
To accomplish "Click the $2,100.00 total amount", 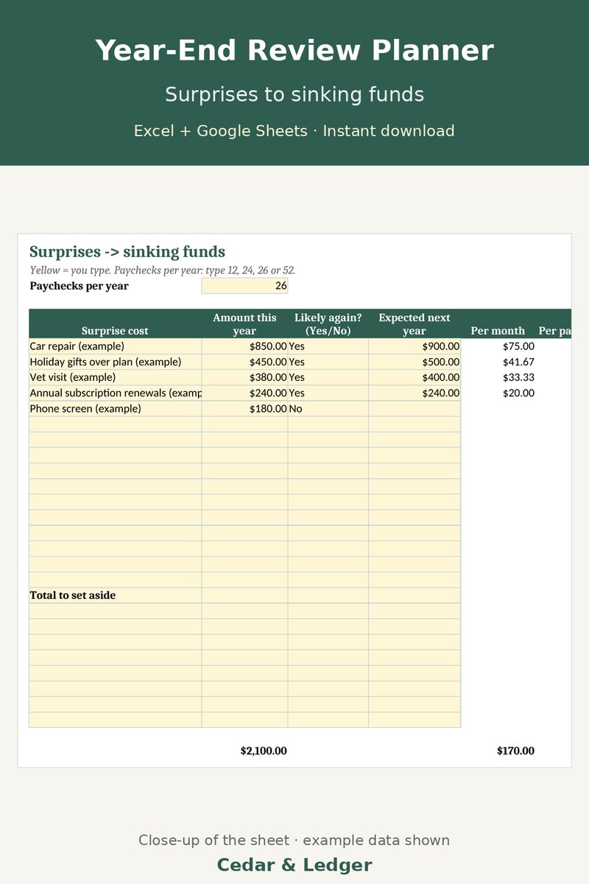I will (x=264, y=751).
